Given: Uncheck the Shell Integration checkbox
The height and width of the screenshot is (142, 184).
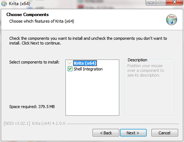Looking at the screenshot, I should coord(70,69).
